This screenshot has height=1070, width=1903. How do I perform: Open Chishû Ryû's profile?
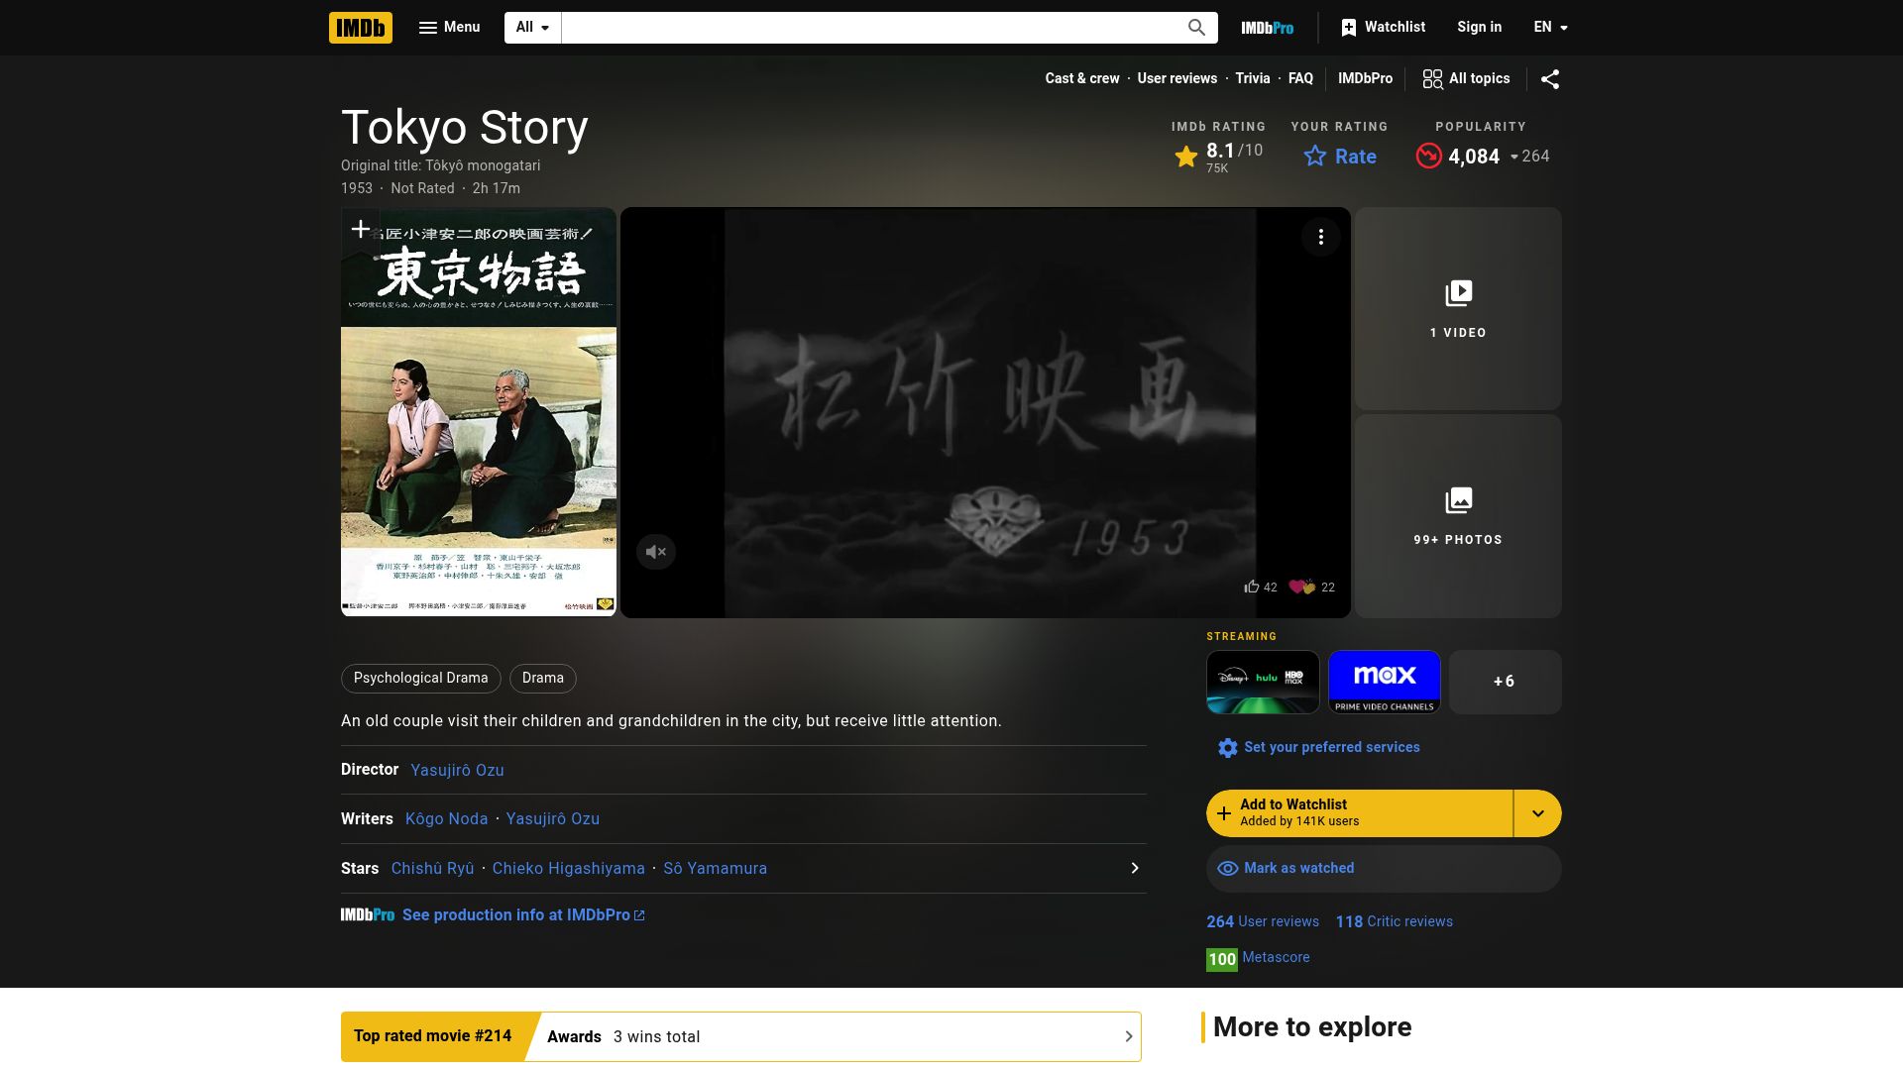click(432, 869)
